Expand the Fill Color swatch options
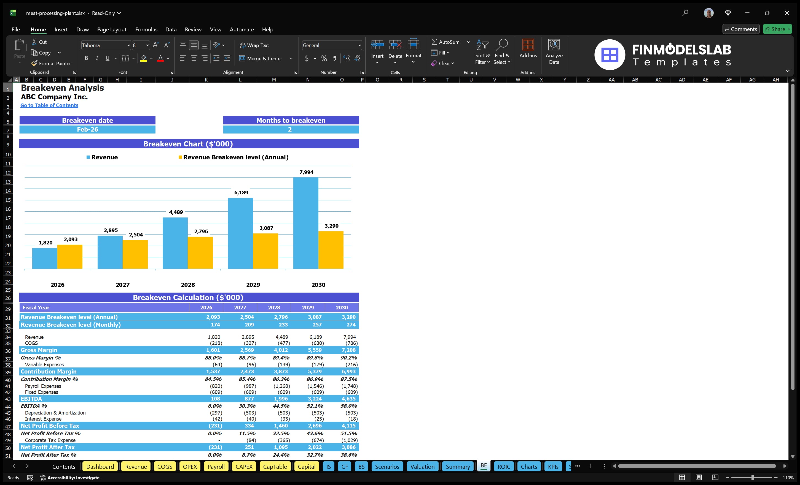 coord(151,58)
